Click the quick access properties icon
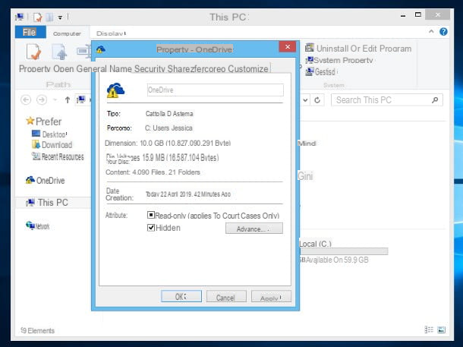 [x=37, y=17]
